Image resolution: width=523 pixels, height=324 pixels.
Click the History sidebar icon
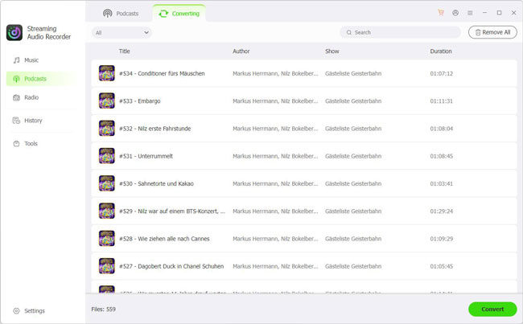16,121
